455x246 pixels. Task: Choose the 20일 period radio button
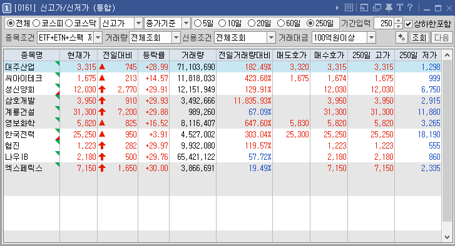click(x=252, y=23)
